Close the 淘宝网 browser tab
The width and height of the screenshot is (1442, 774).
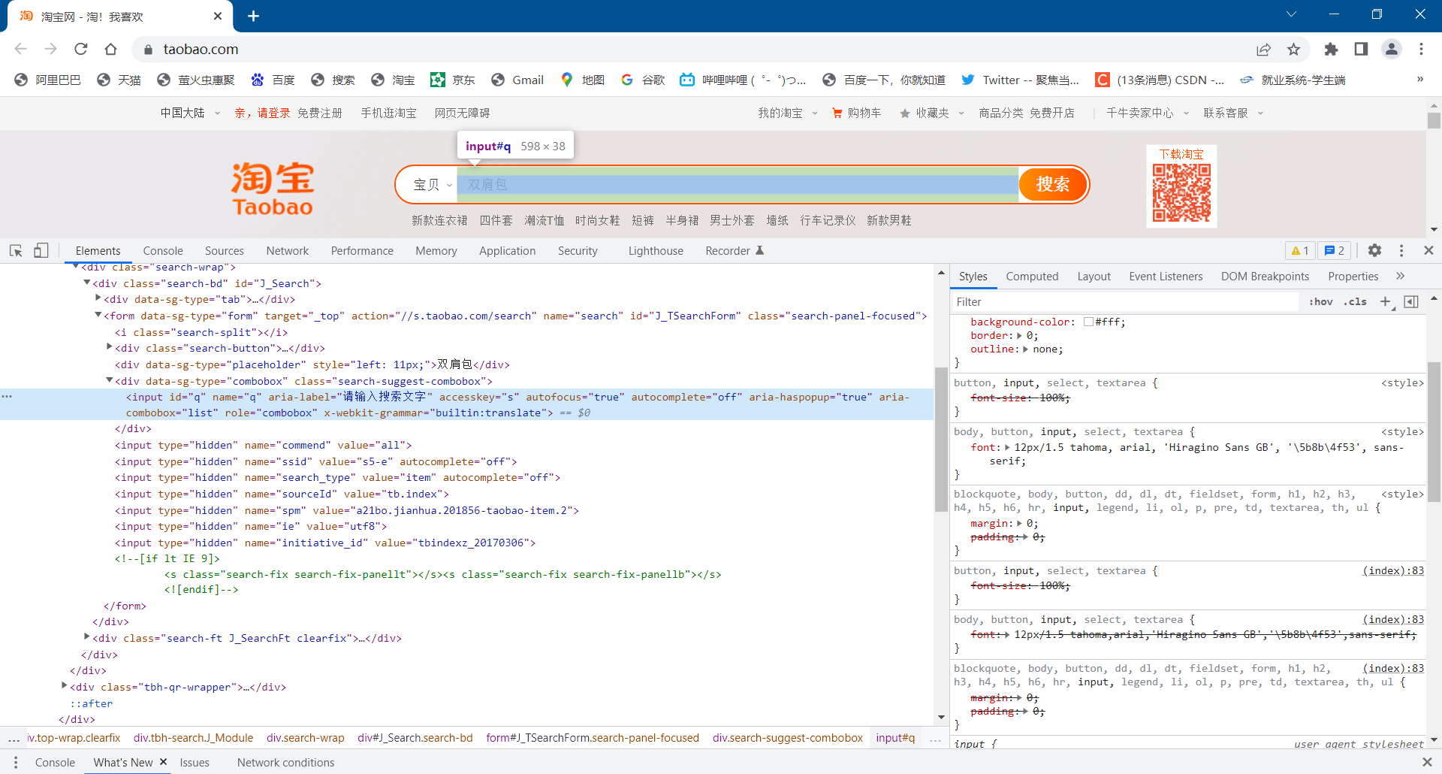coord(218,16)
